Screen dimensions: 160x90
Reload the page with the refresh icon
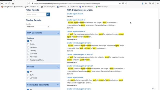pyautogui.click(x=9, y=3)
